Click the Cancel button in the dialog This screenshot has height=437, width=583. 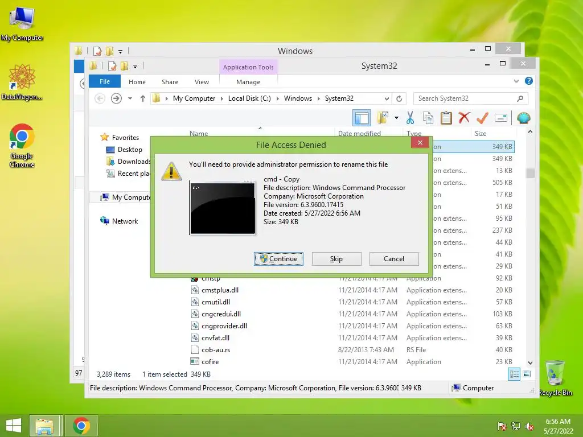point(394,259)
